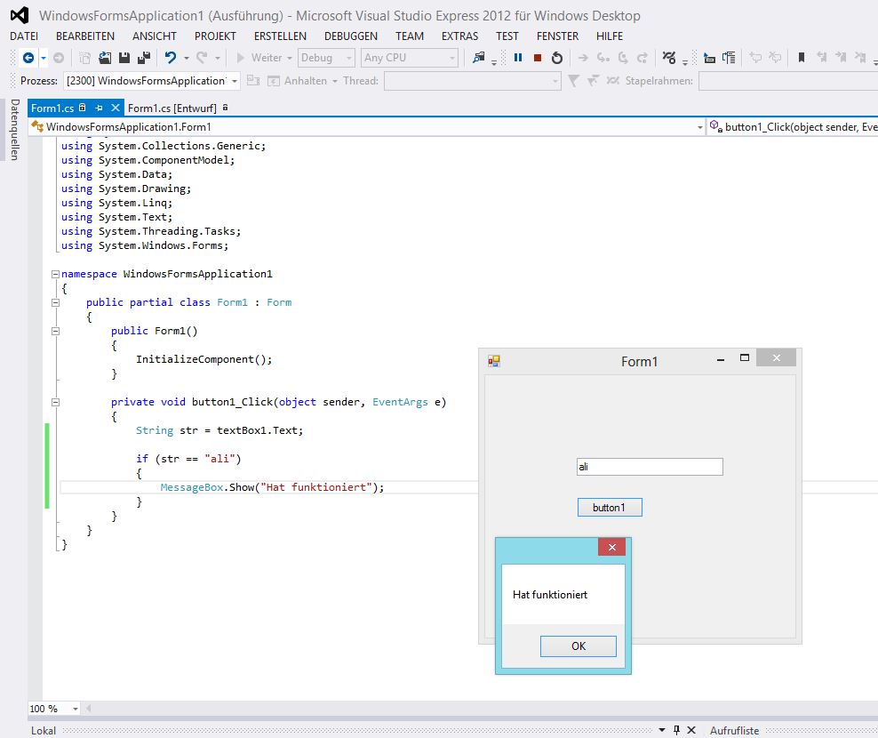
Task: Open the Datenquellen side panel
Action: pyautogui.click(x=13, y=130)
